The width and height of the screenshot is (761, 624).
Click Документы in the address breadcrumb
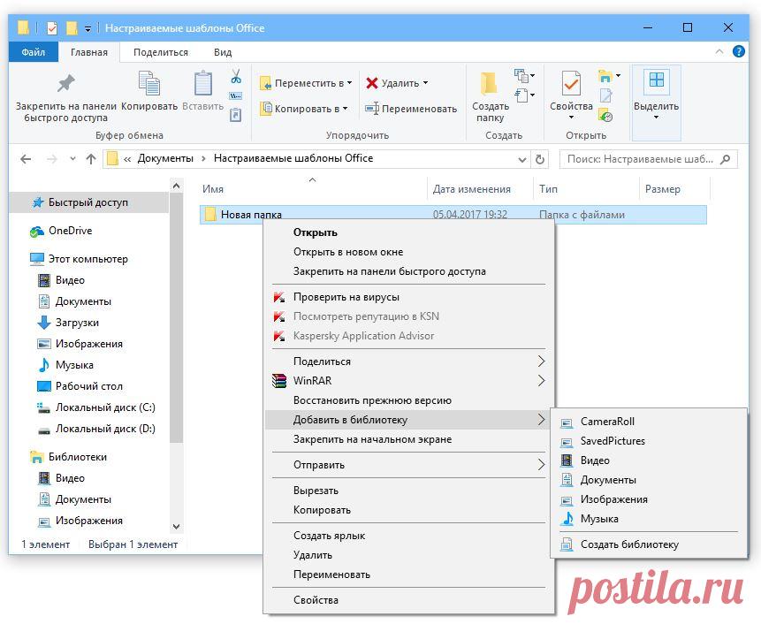[165, 159]
